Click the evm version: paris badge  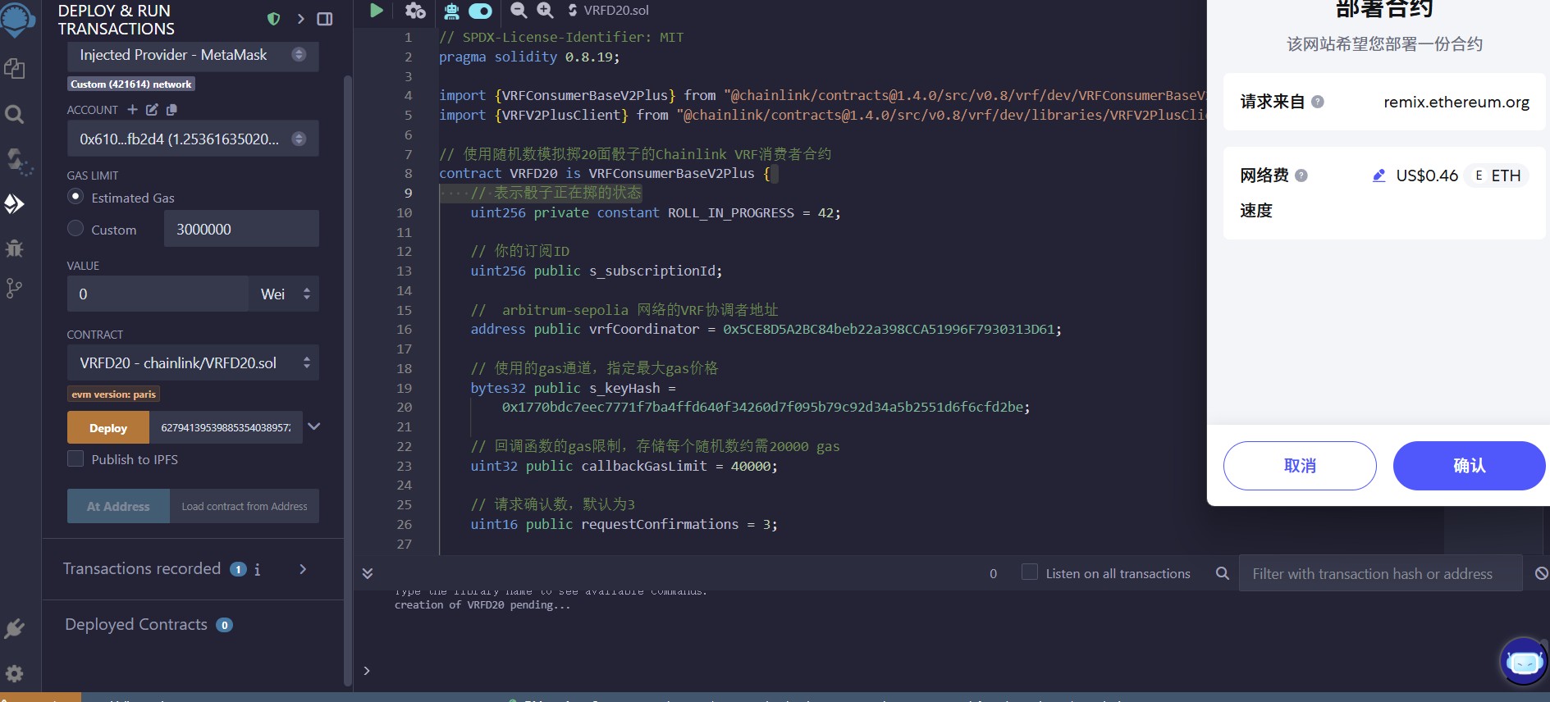[x=113, y=394]
